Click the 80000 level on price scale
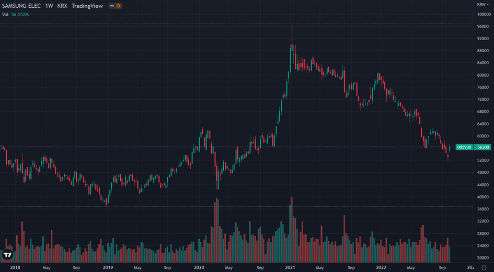The image size is (494, 272). pyautogui.click(x=482, y=75)
